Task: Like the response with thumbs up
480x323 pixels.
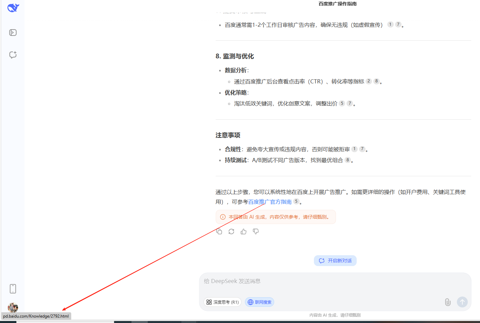Action: [x=244, y=231]
